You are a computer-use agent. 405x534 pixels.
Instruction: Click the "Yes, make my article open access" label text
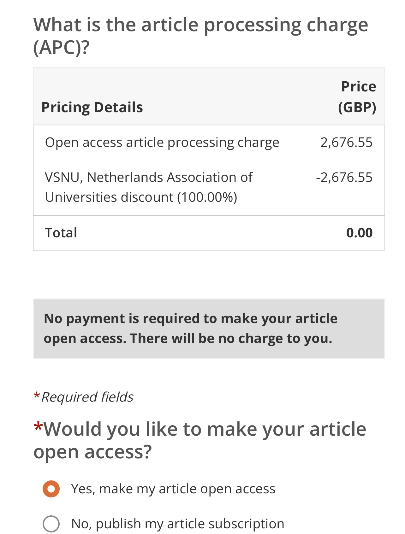(x=173, y=489)
